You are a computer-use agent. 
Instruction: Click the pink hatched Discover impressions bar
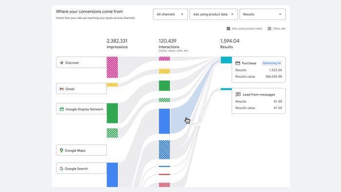pos(112,67)
